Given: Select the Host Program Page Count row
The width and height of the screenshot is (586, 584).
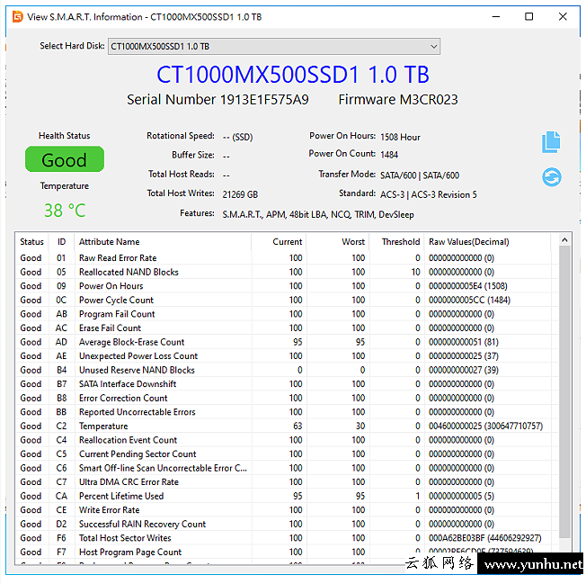Looking at the screenshot, I should [287, 552].
